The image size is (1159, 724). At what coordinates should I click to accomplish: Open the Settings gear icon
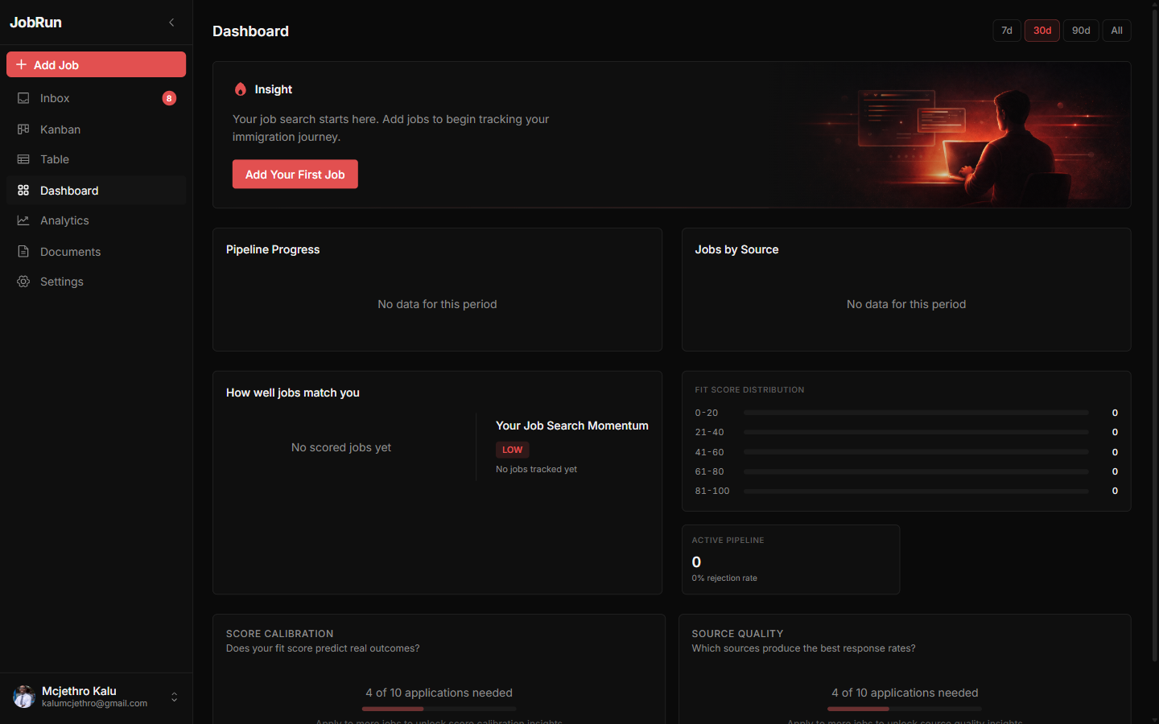23,282
